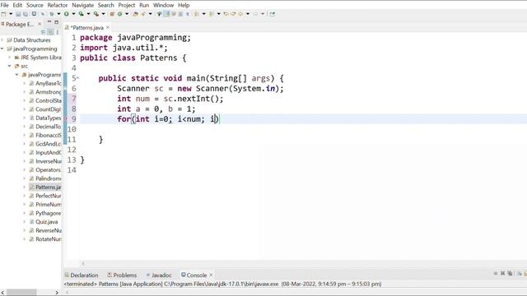This screenshot has height=296, width=527.
Task: Click the terminated Patterns console status text
Action: [222, 284]
